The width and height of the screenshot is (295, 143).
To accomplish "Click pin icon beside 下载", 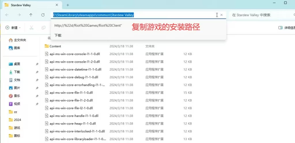I will 37,72.
